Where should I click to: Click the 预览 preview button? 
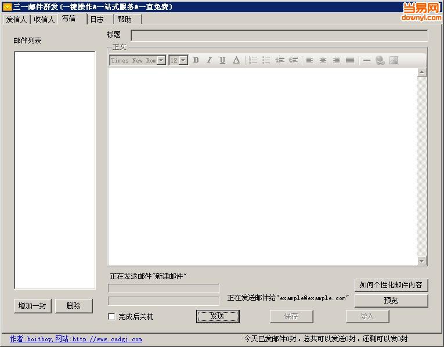391,301
